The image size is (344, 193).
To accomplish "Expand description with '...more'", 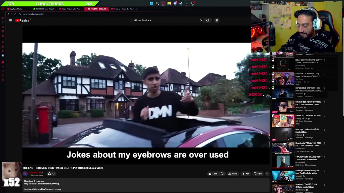I will 58,189.
